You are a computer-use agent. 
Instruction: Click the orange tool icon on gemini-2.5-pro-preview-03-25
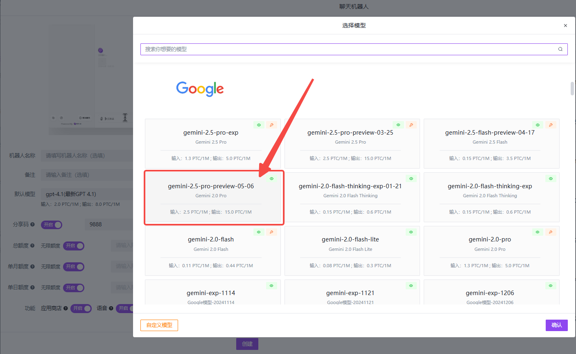coord(411,125)
